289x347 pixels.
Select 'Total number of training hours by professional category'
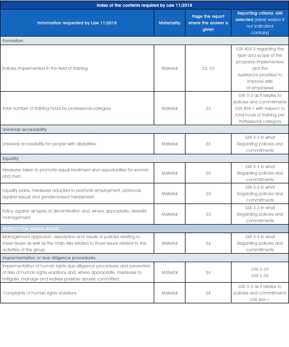point(57,108)
